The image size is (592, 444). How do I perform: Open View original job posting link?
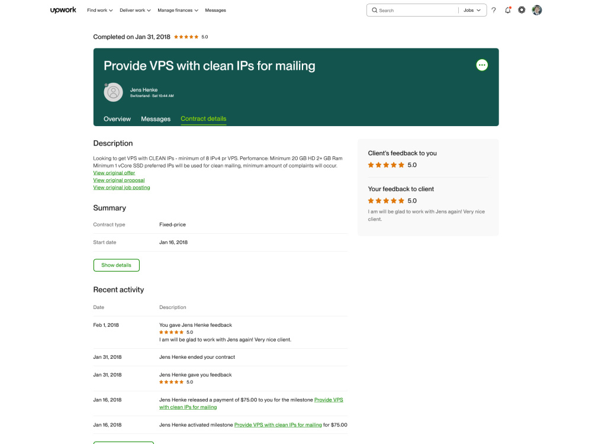click(121, 188)
